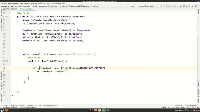
Task: Open the File menu
Action: (2, 3)
